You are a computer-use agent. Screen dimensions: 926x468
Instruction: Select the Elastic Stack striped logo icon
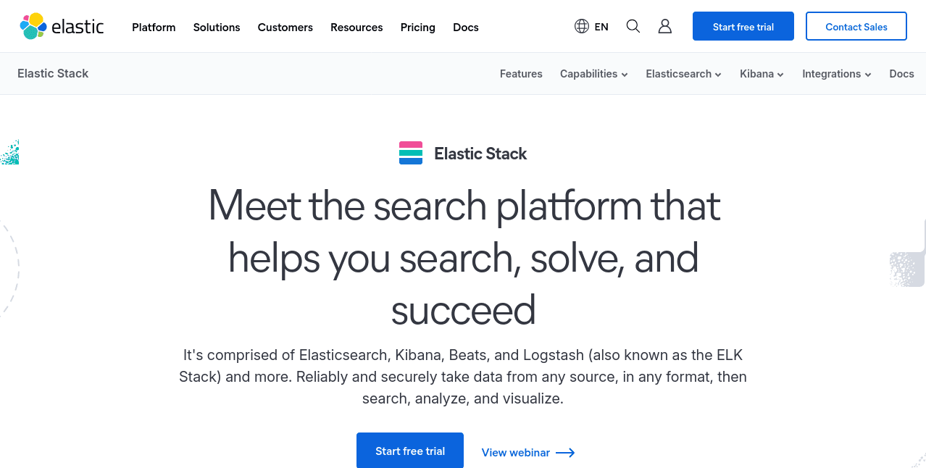411,153
